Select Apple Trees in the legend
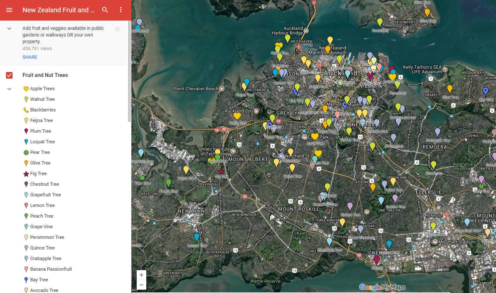The width and height of the screenshot is (496, 293). (x=42, y=89)
